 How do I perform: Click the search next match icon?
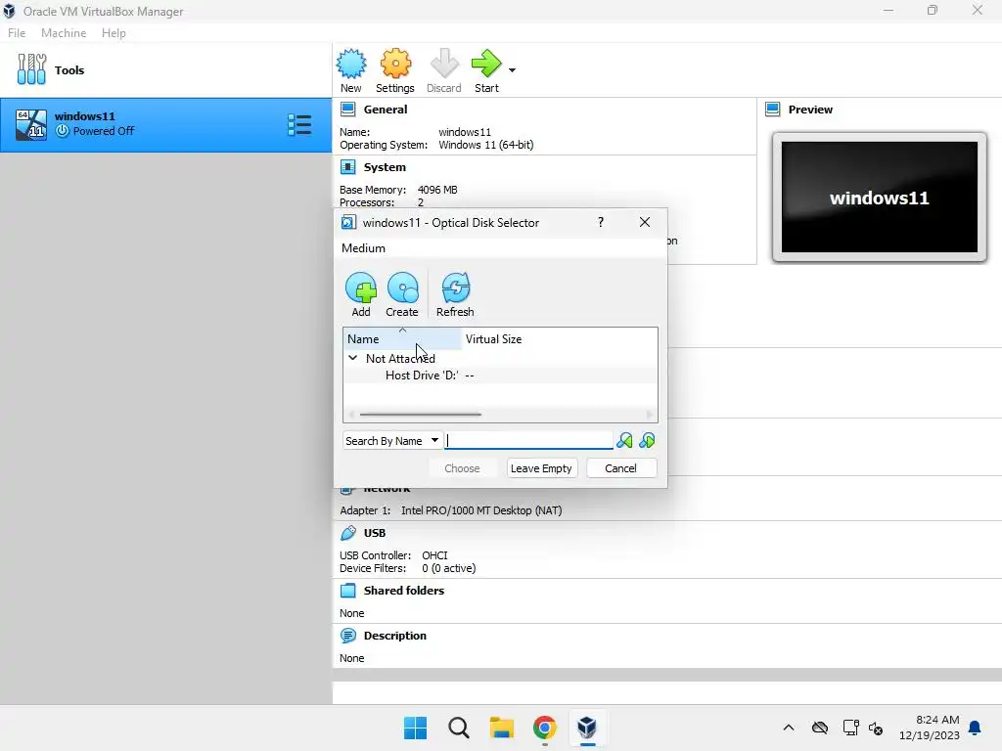pos(647,441)
